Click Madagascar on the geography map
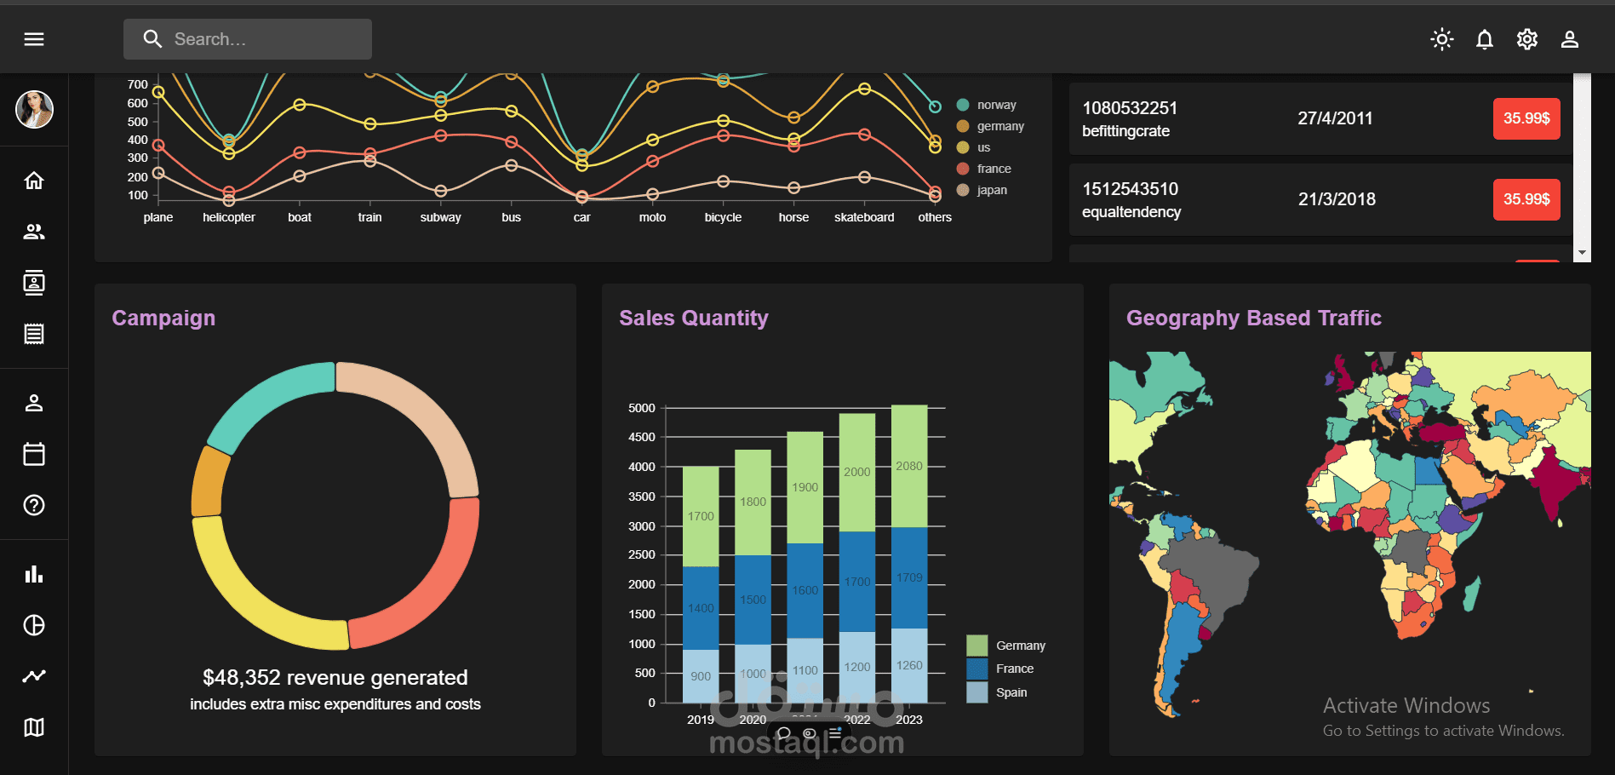Image resolution: width=1615 pixels, height=775 pixels. (x=1472, y=594)
